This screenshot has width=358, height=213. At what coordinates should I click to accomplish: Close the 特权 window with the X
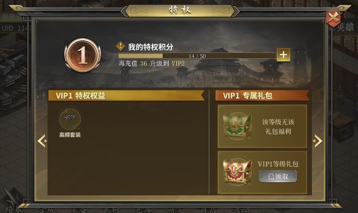[333, 18]
